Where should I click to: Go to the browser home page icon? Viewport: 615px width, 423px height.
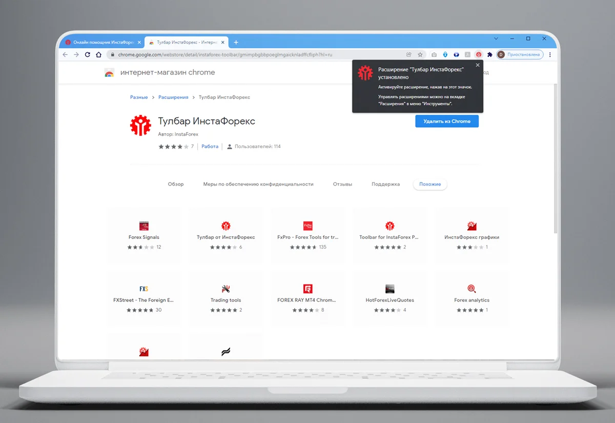[x=98, y=54]
